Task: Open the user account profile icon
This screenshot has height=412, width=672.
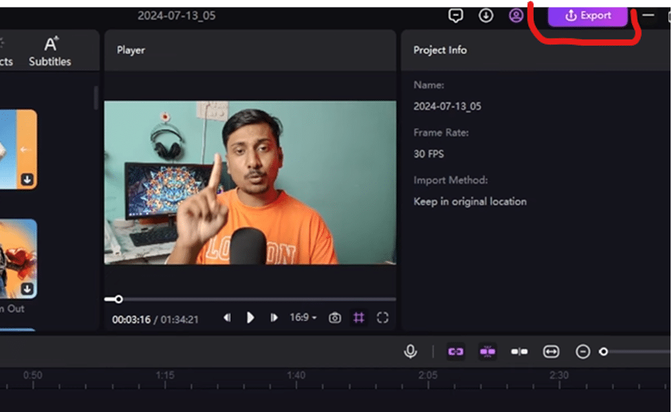Action: 516,16
